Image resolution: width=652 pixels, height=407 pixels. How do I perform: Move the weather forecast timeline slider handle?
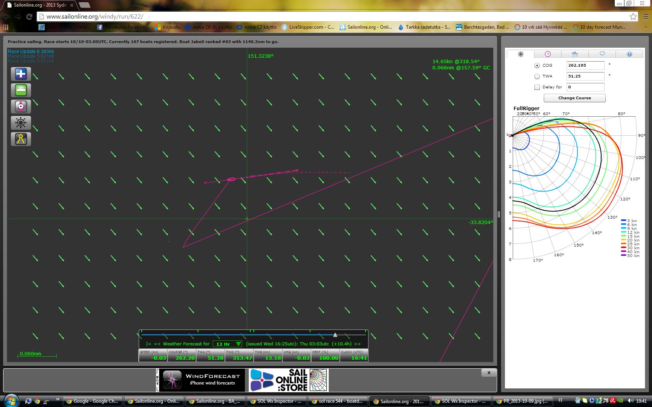335,335
